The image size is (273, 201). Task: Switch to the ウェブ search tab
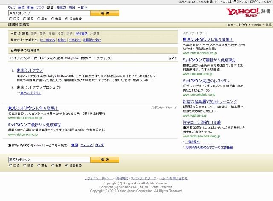point(12,8)
